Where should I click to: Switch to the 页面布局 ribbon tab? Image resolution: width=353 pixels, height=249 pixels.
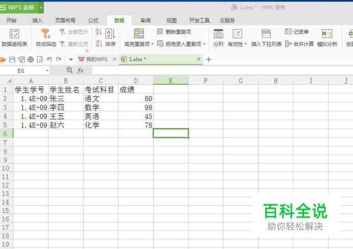[x=65, y=20]
